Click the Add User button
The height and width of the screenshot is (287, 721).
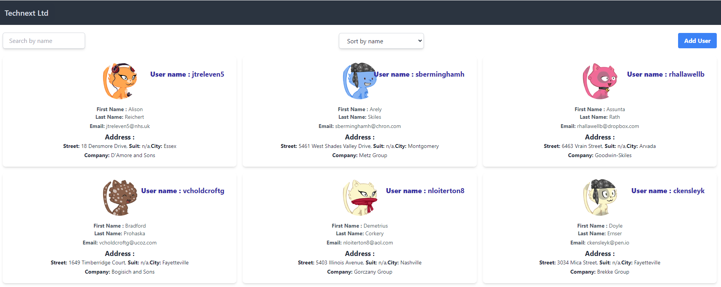tap(697, 41)
